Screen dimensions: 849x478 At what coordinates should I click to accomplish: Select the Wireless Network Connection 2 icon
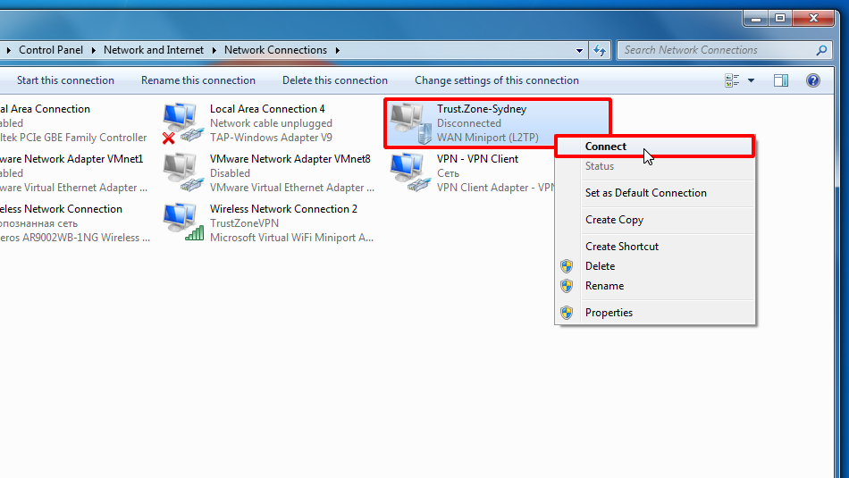[x=182, y=222]
